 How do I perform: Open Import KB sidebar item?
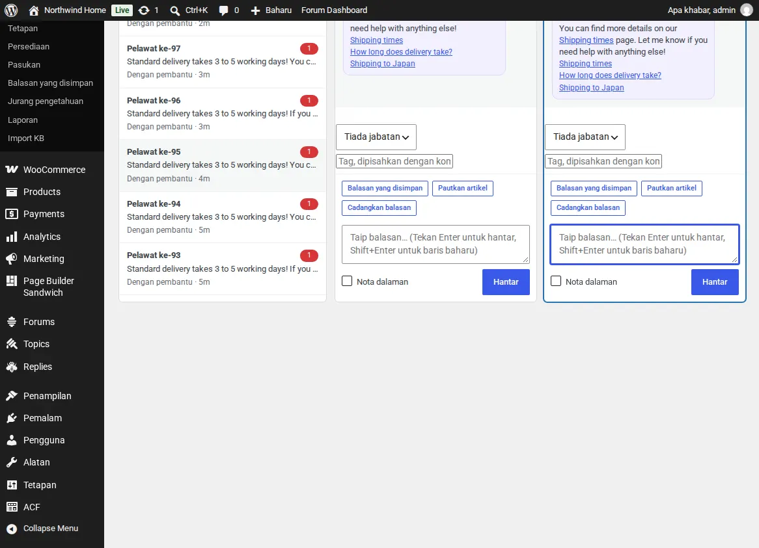pyautogui.click(x=25, y=138)
